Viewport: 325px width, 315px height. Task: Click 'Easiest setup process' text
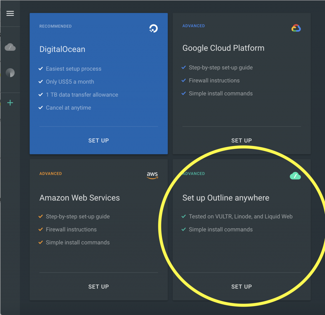click(x=74, y=69)
